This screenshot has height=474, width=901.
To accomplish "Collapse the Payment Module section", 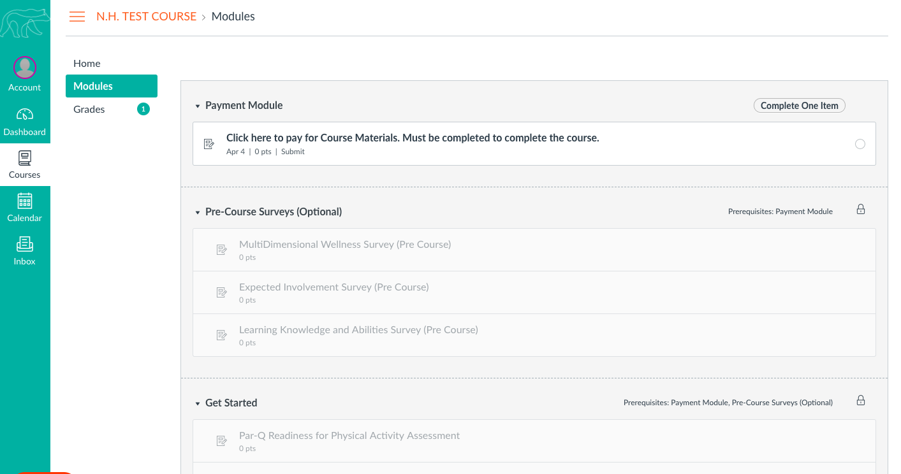I will tap(198, 106).
